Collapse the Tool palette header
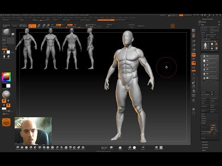 [203, 24]
